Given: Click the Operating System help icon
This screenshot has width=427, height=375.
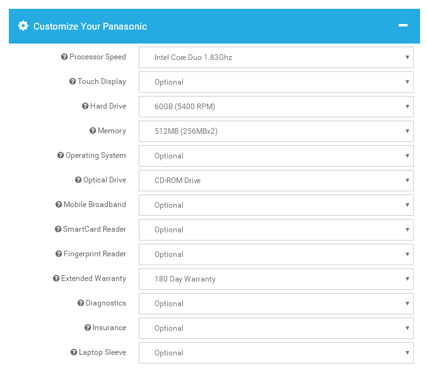Looking at the screenshot, I should click(61, 155).
